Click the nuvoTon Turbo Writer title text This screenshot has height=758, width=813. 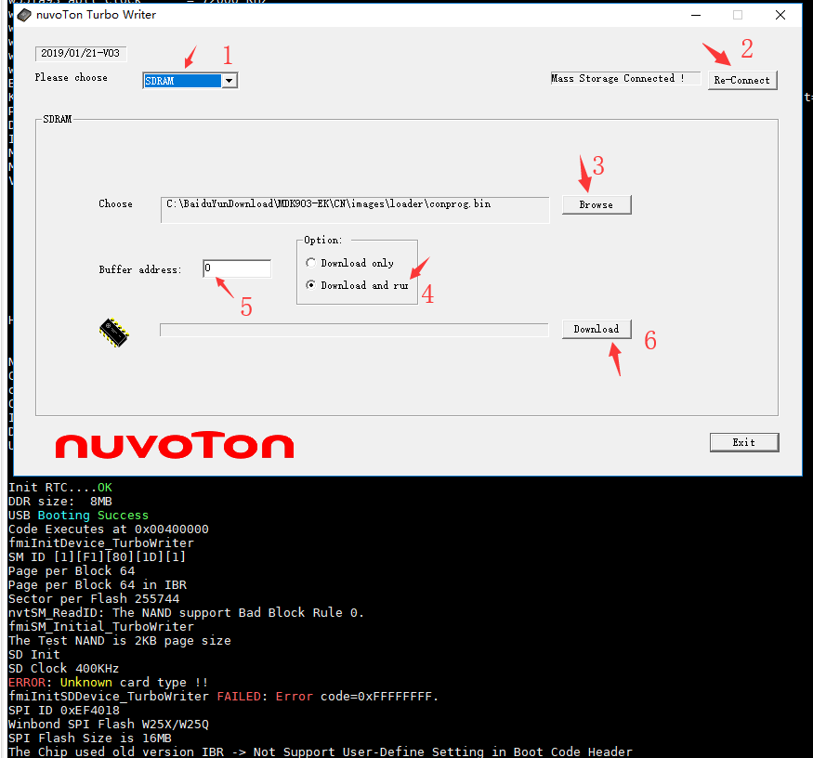96,15
